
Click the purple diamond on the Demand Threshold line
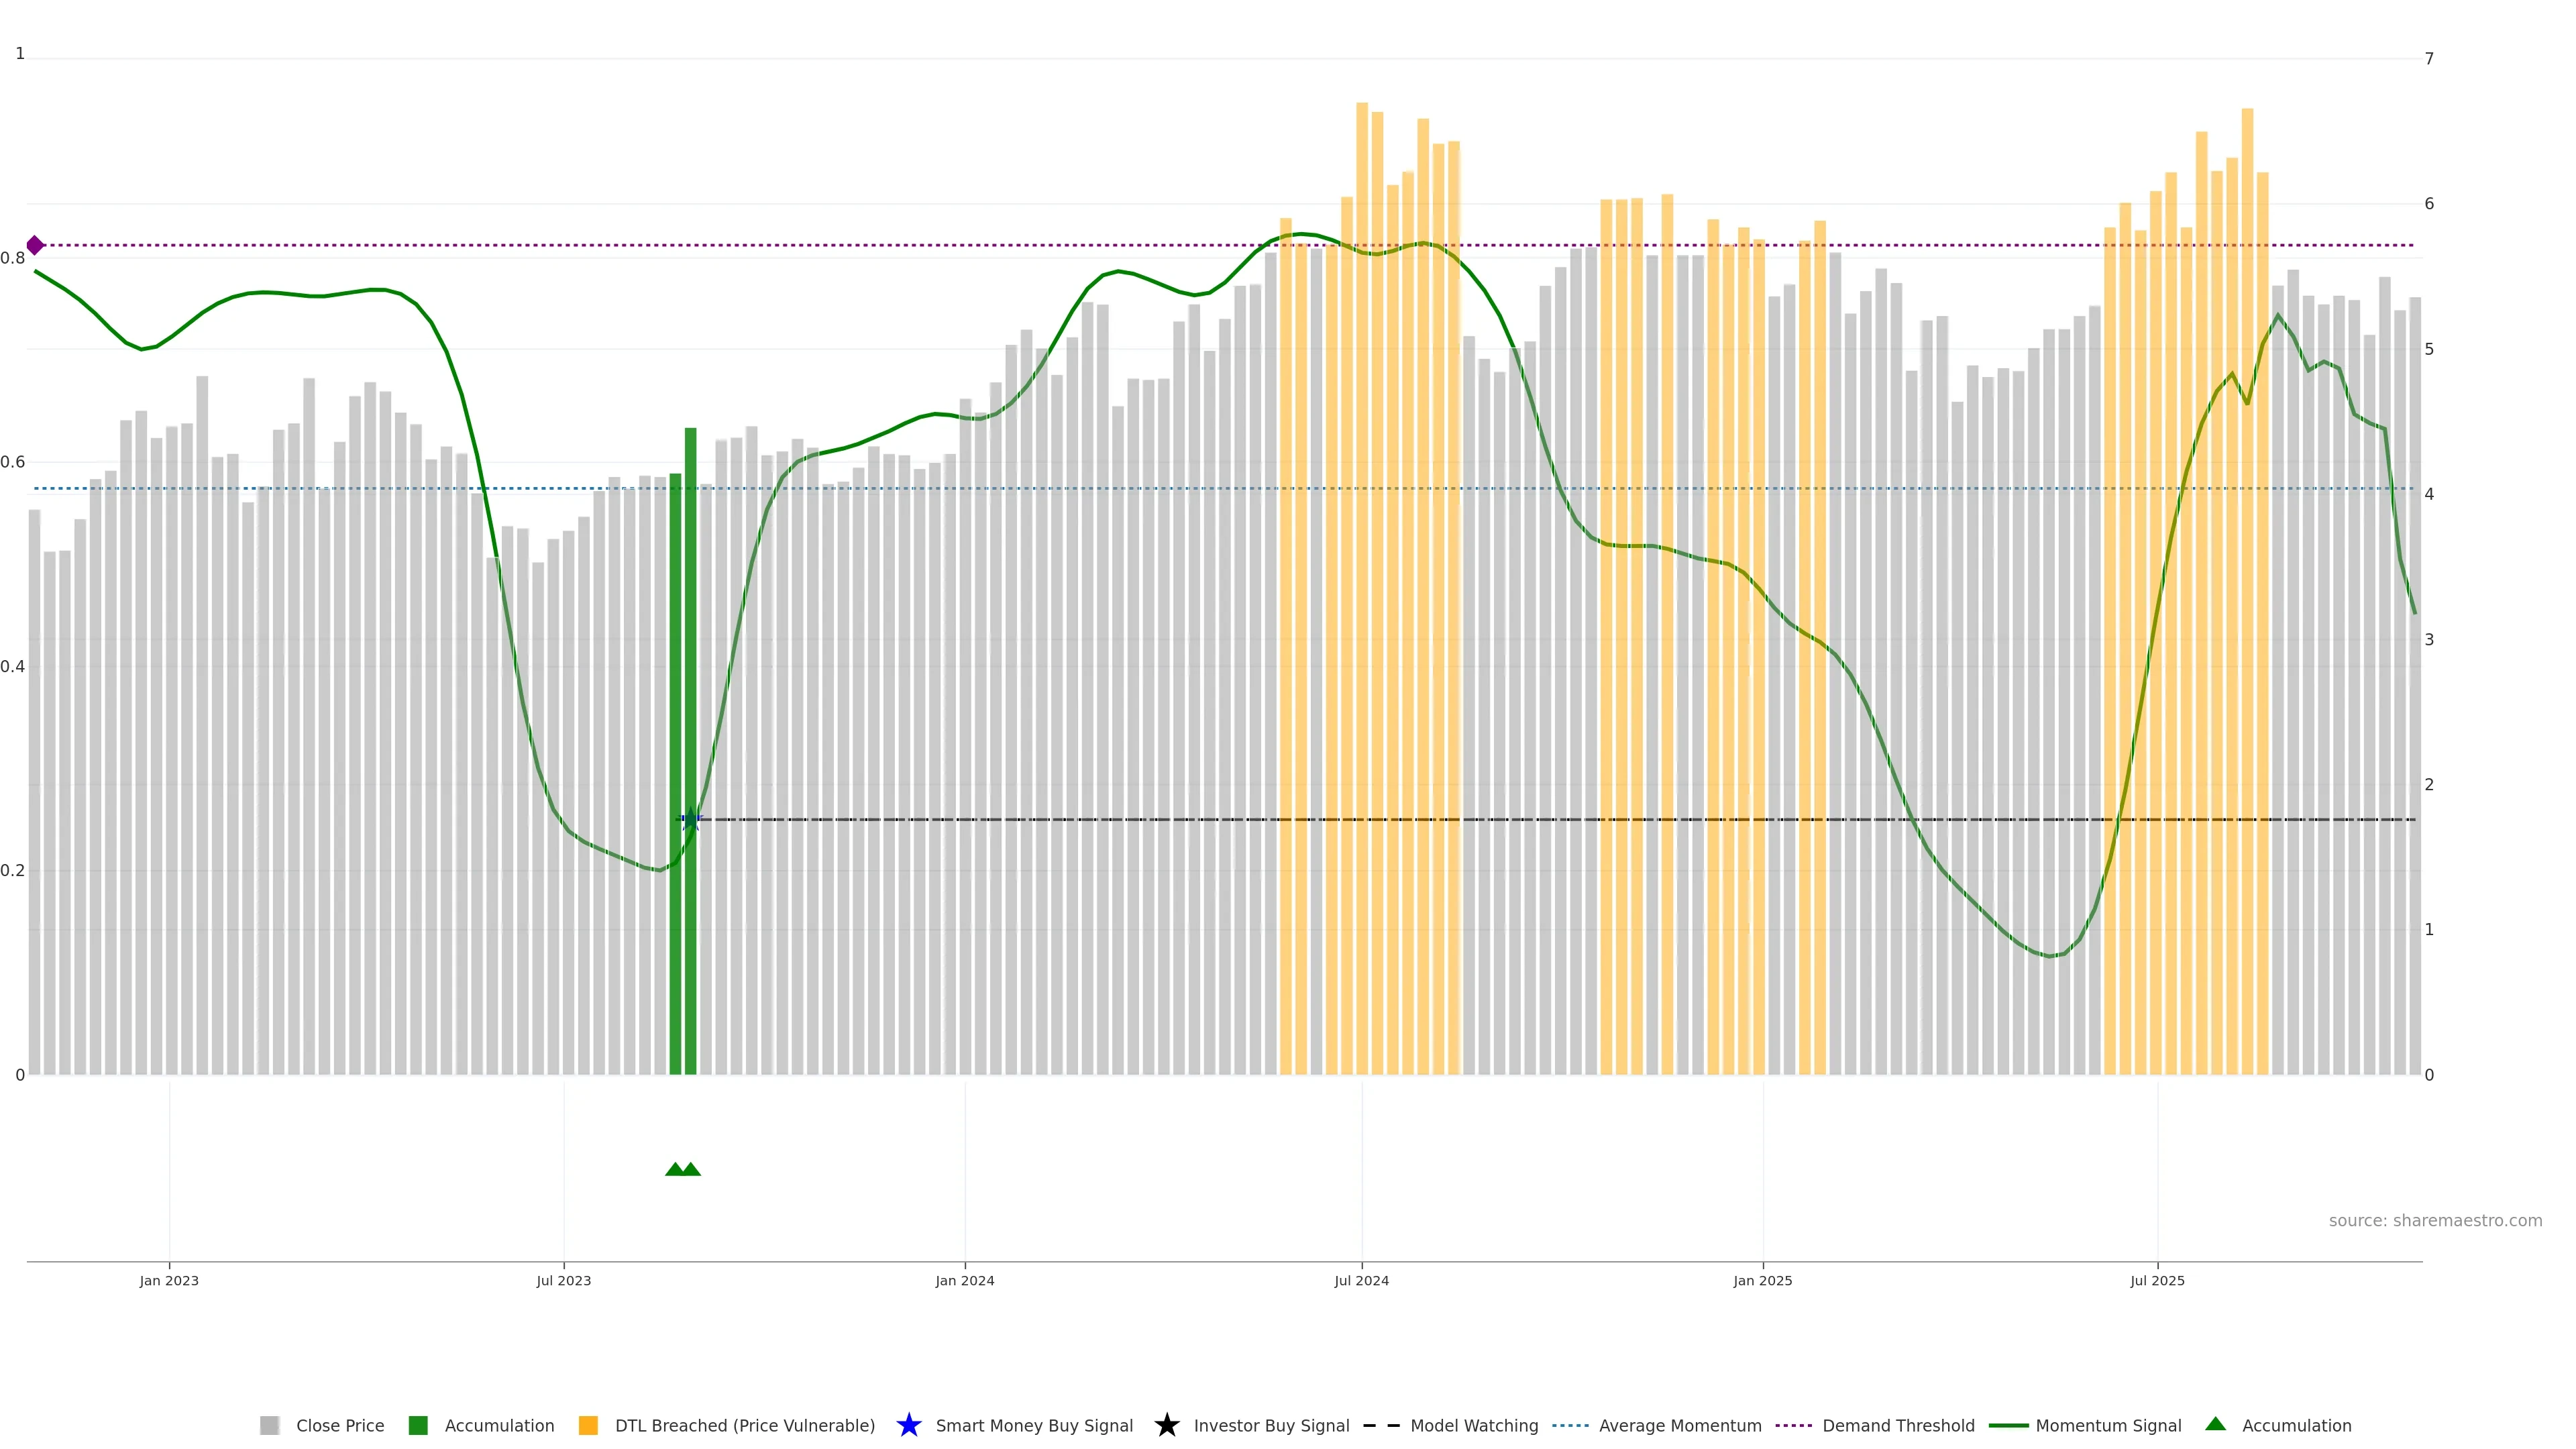click(35, 245)
